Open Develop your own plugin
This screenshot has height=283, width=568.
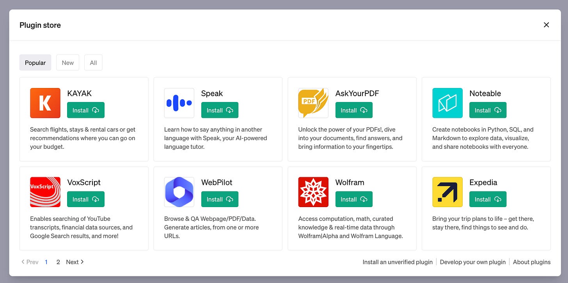[x=473, y=262]
